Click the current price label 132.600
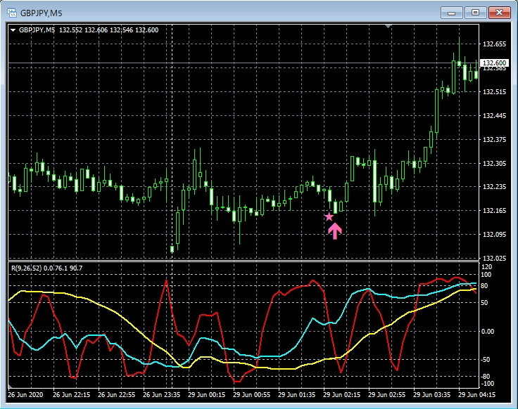 click(495, 63)
